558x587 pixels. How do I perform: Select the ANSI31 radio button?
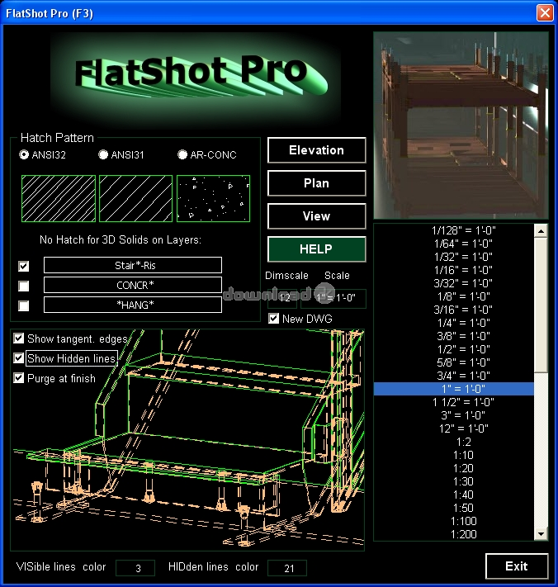(x=103, y=154)
